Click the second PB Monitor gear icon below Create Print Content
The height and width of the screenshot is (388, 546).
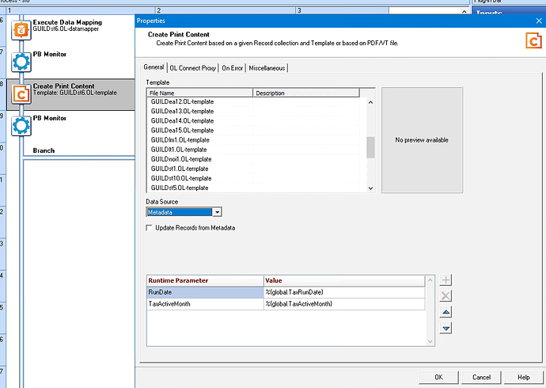pos(21,126)
